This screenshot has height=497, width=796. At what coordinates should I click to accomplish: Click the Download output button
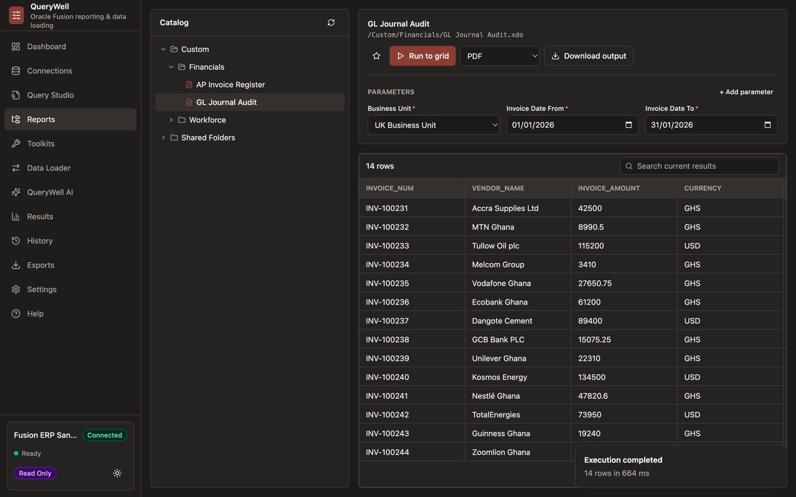589,56
